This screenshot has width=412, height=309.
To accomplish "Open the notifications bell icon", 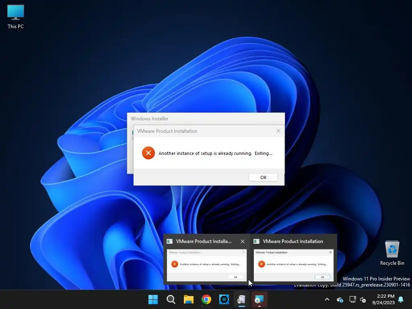I will point(401,299).
